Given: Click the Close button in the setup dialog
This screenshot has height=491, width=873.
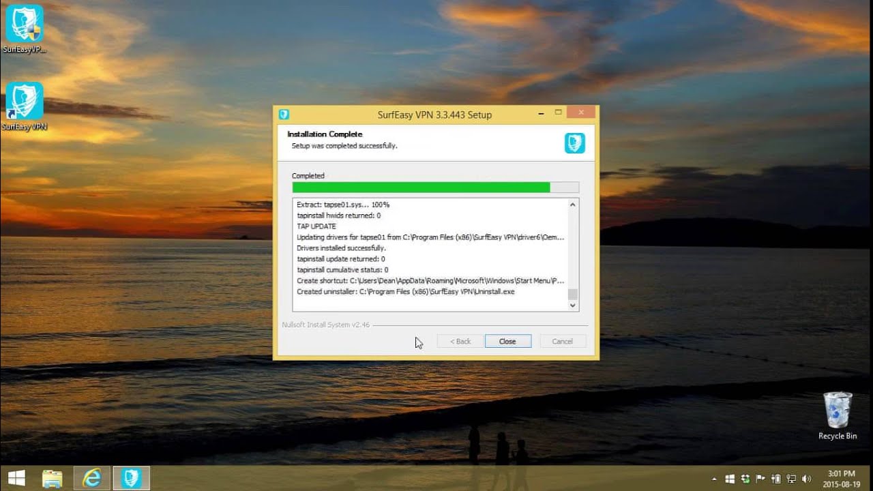Looking at the screenshot, I should click(507, 341).
